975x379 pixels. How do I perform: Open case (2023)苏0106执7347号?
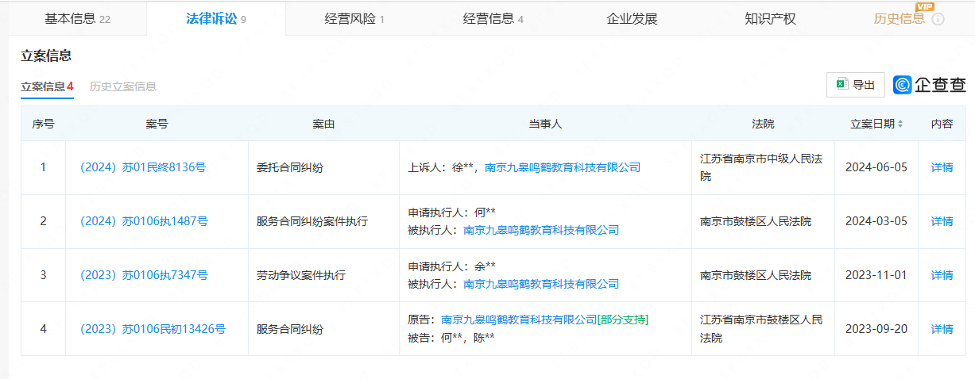144,275
